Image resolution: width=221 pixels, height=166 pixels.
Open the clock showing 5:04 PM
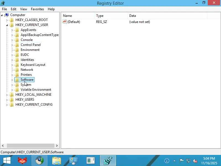point(209,161)
